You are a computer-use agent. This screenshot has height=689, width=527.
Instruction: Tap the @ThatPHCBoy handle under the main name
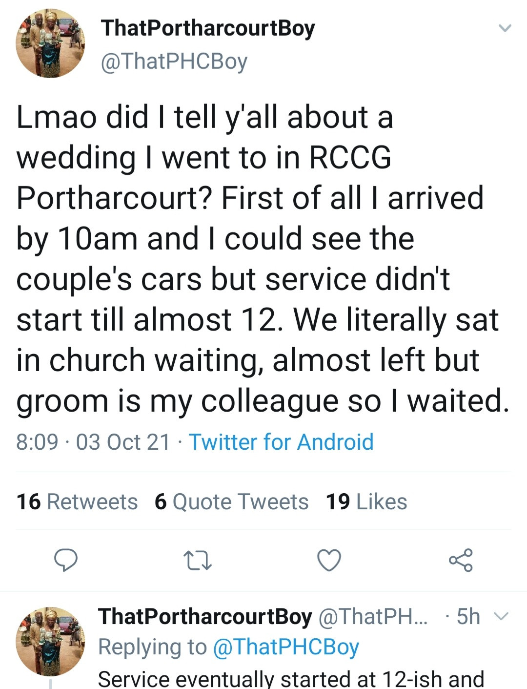pyautogui.click(x=174, y=62)
